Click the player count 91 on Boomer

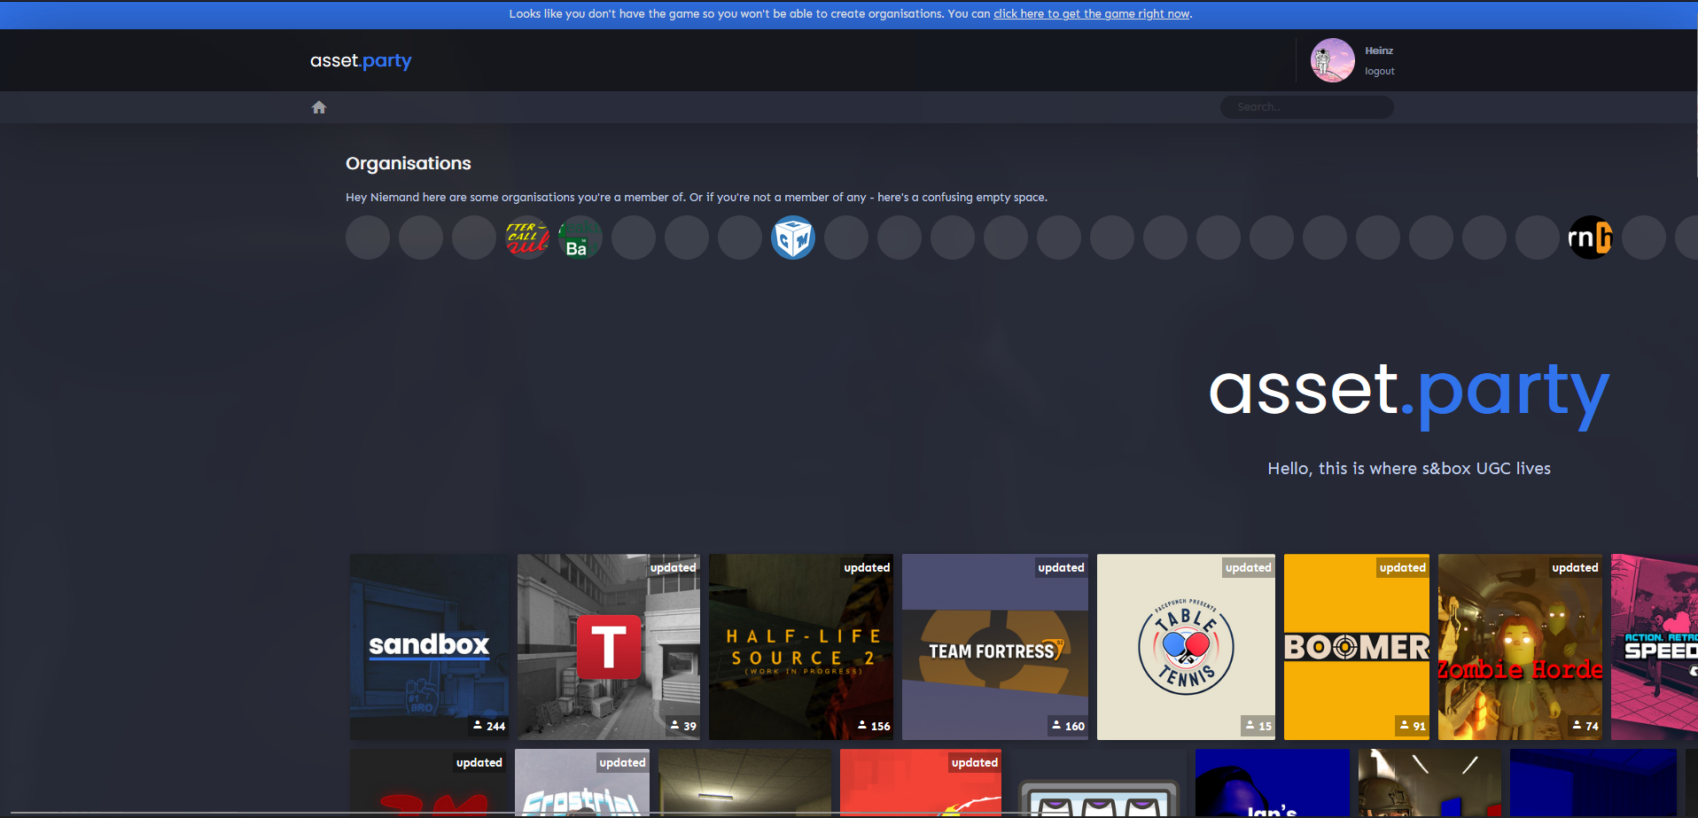point(1413,726)
